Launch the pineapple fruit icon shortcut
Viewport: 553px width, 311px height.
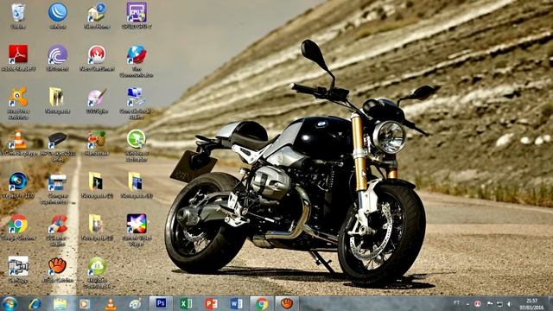[x=97, y=143]
